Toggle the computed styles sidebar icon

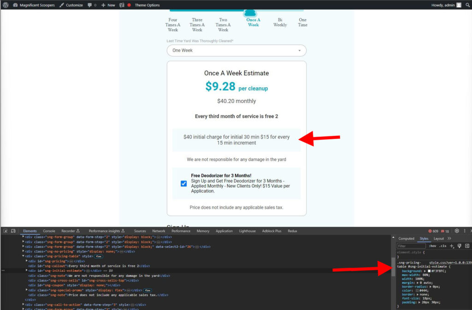pos(467,246)
